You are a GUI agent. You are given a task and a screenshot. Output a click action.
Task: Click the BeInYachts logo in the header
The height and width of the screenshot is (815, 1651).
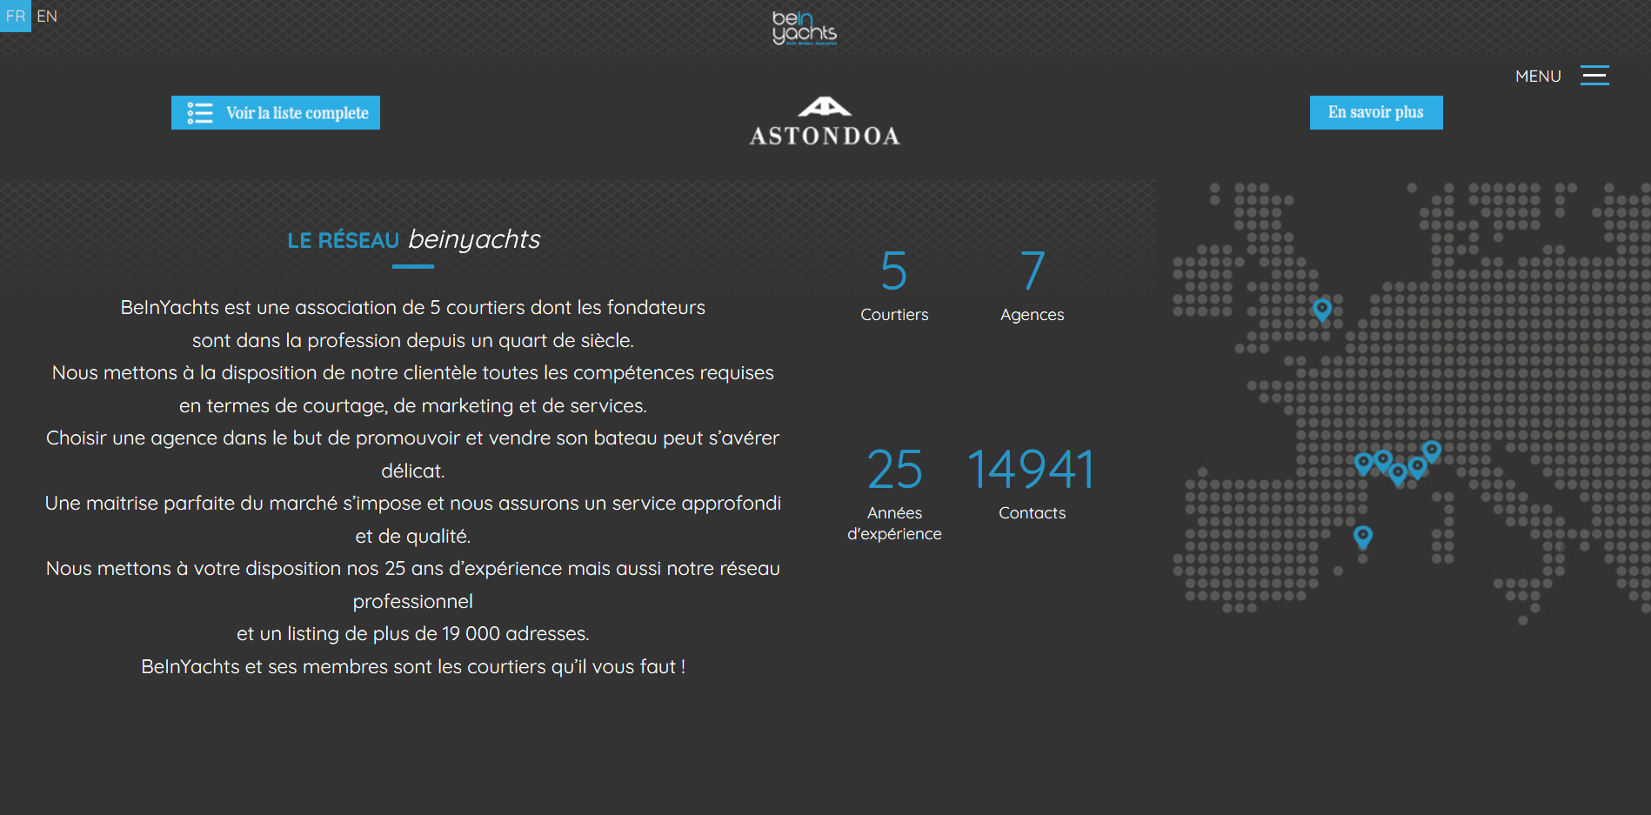pos(804,28)
